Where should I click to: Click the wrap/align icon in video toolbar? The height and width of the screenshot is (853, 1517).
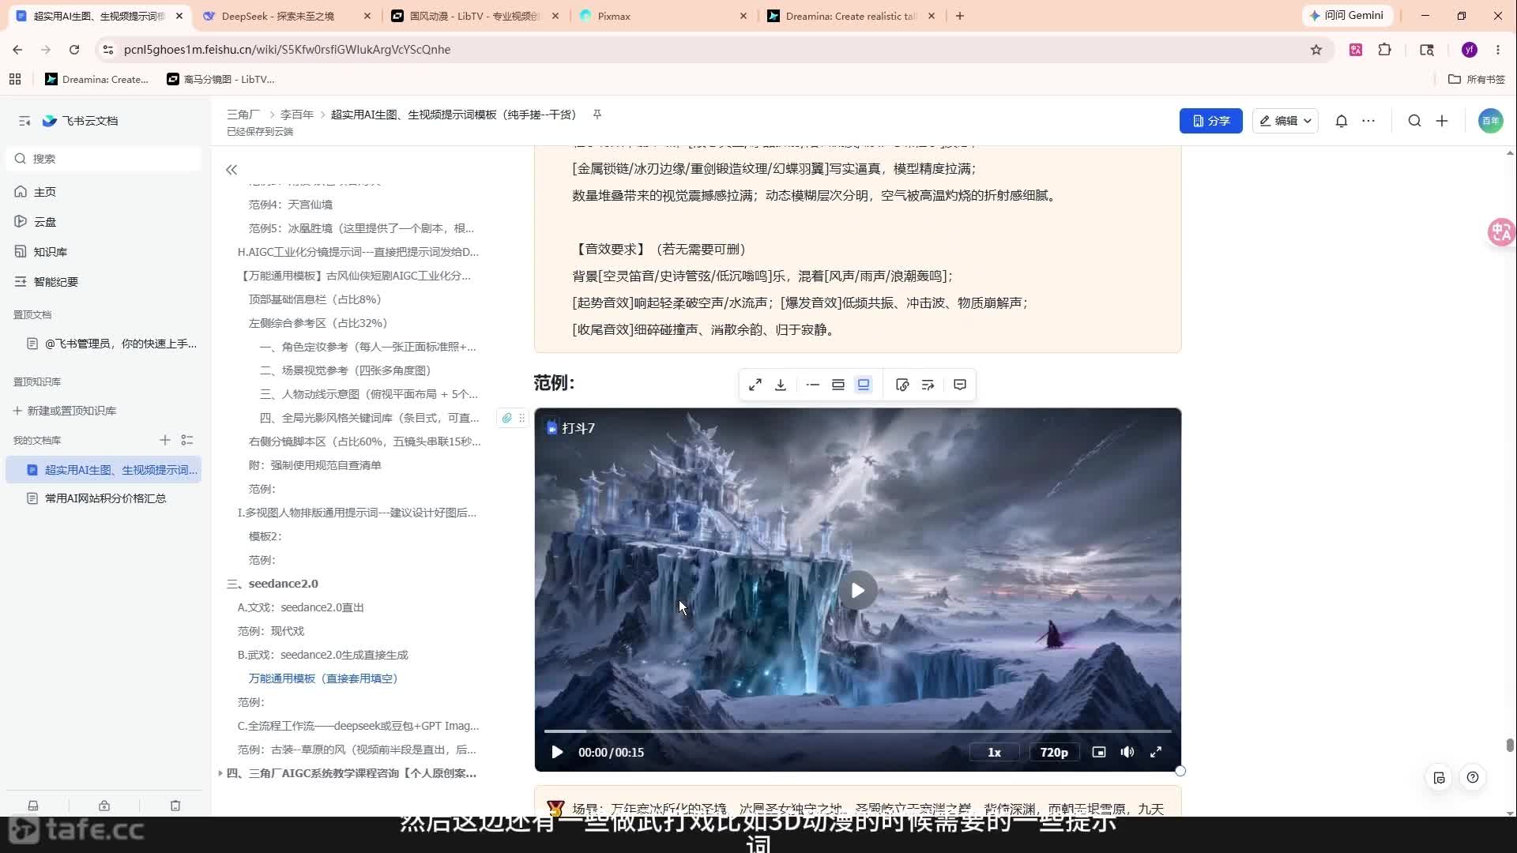928,385
